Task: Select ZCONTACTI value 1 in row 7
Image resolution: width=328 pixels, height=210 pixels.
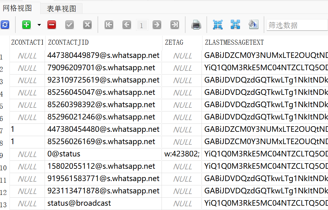Action: 27,130
